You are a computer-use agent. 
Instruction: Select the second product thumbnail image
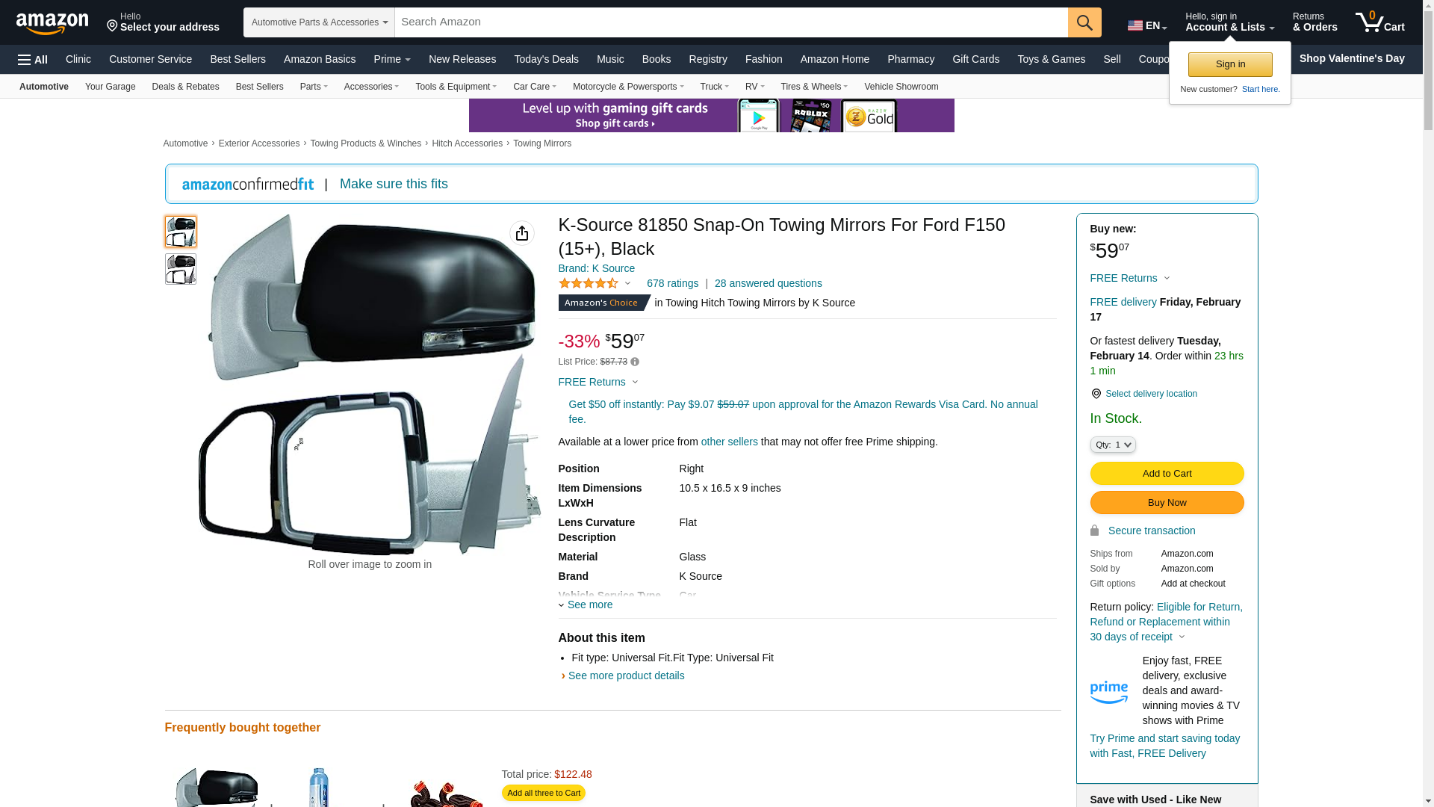[x=181, y=269]
